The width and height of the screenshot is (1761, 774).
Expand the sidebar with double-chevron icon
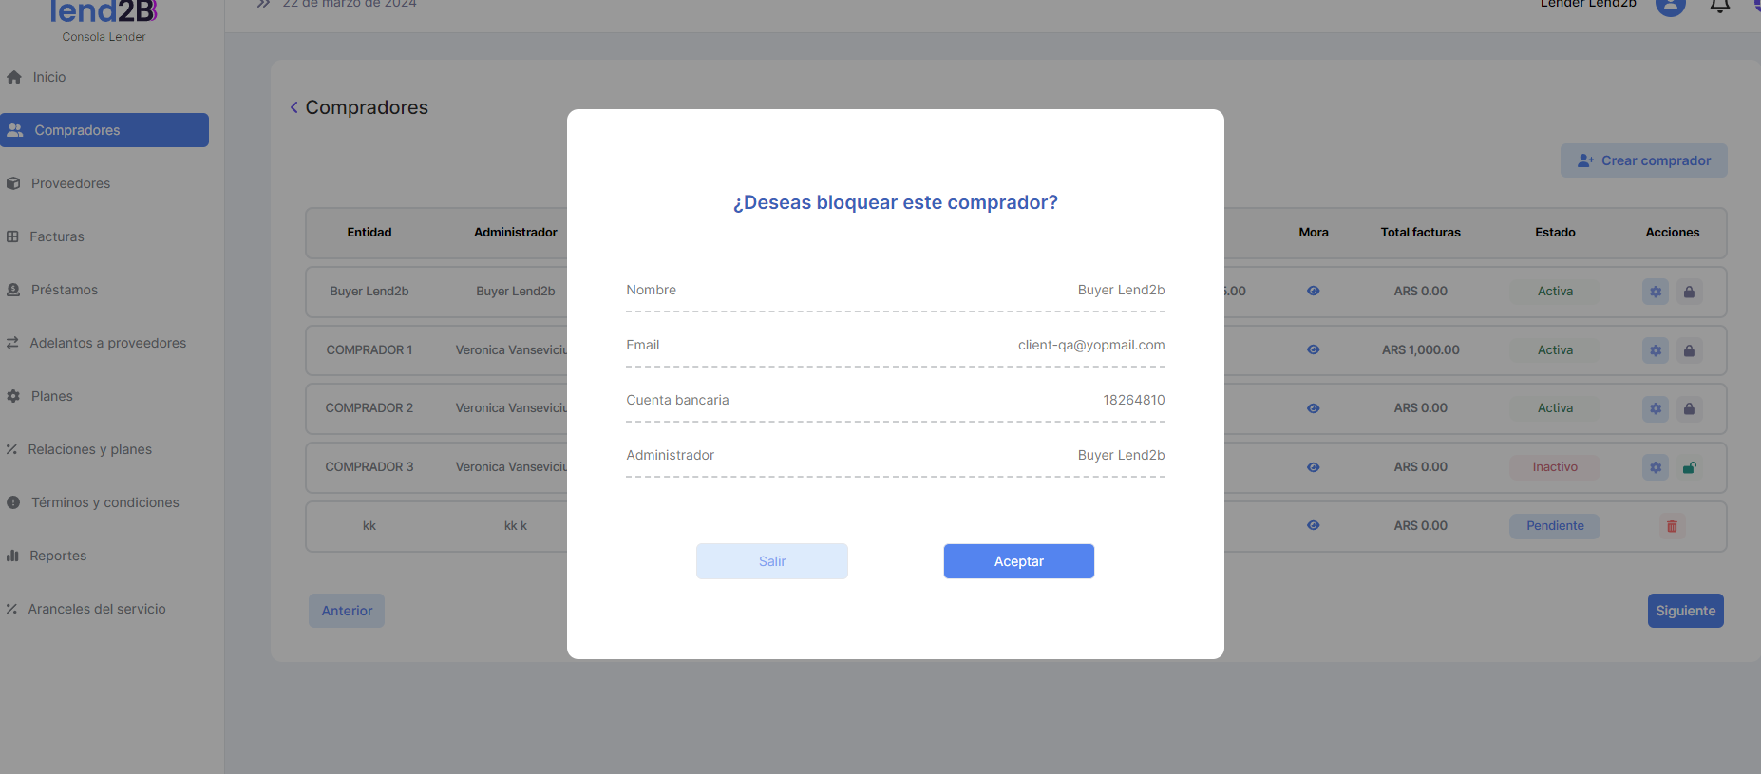[x=263, y=5]
